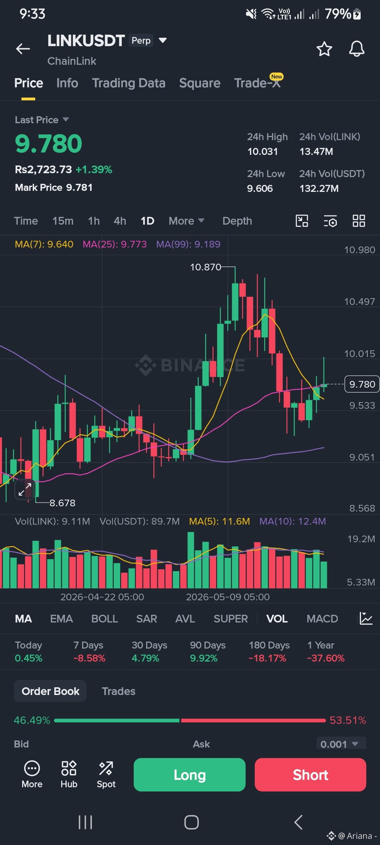
Task: Expand the LINKUSDT pair dropdown arrow
Action: point(163,40)
